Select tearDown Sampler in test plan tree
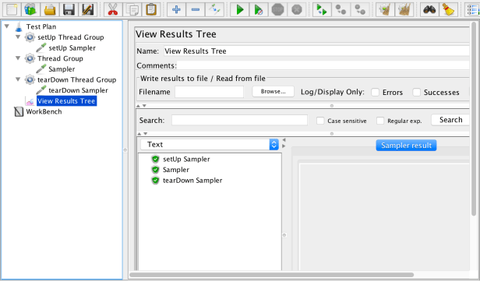Screen dimensions: 480x281 [x=78, y=90]
